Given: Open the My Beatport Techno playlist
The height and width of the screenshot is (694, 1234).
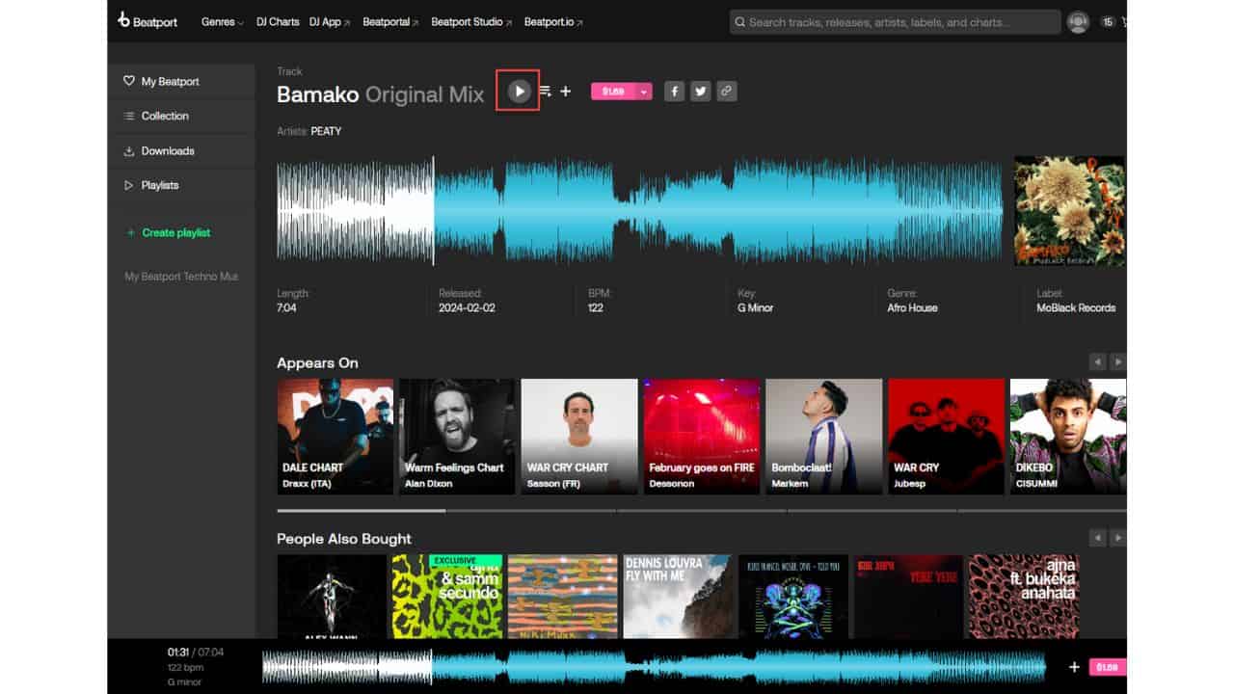Looking at the screenshot, I should click(x=181, y=277).
